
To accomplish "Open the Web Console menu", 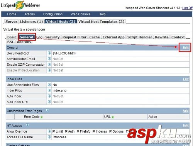I will pos(81,14).
